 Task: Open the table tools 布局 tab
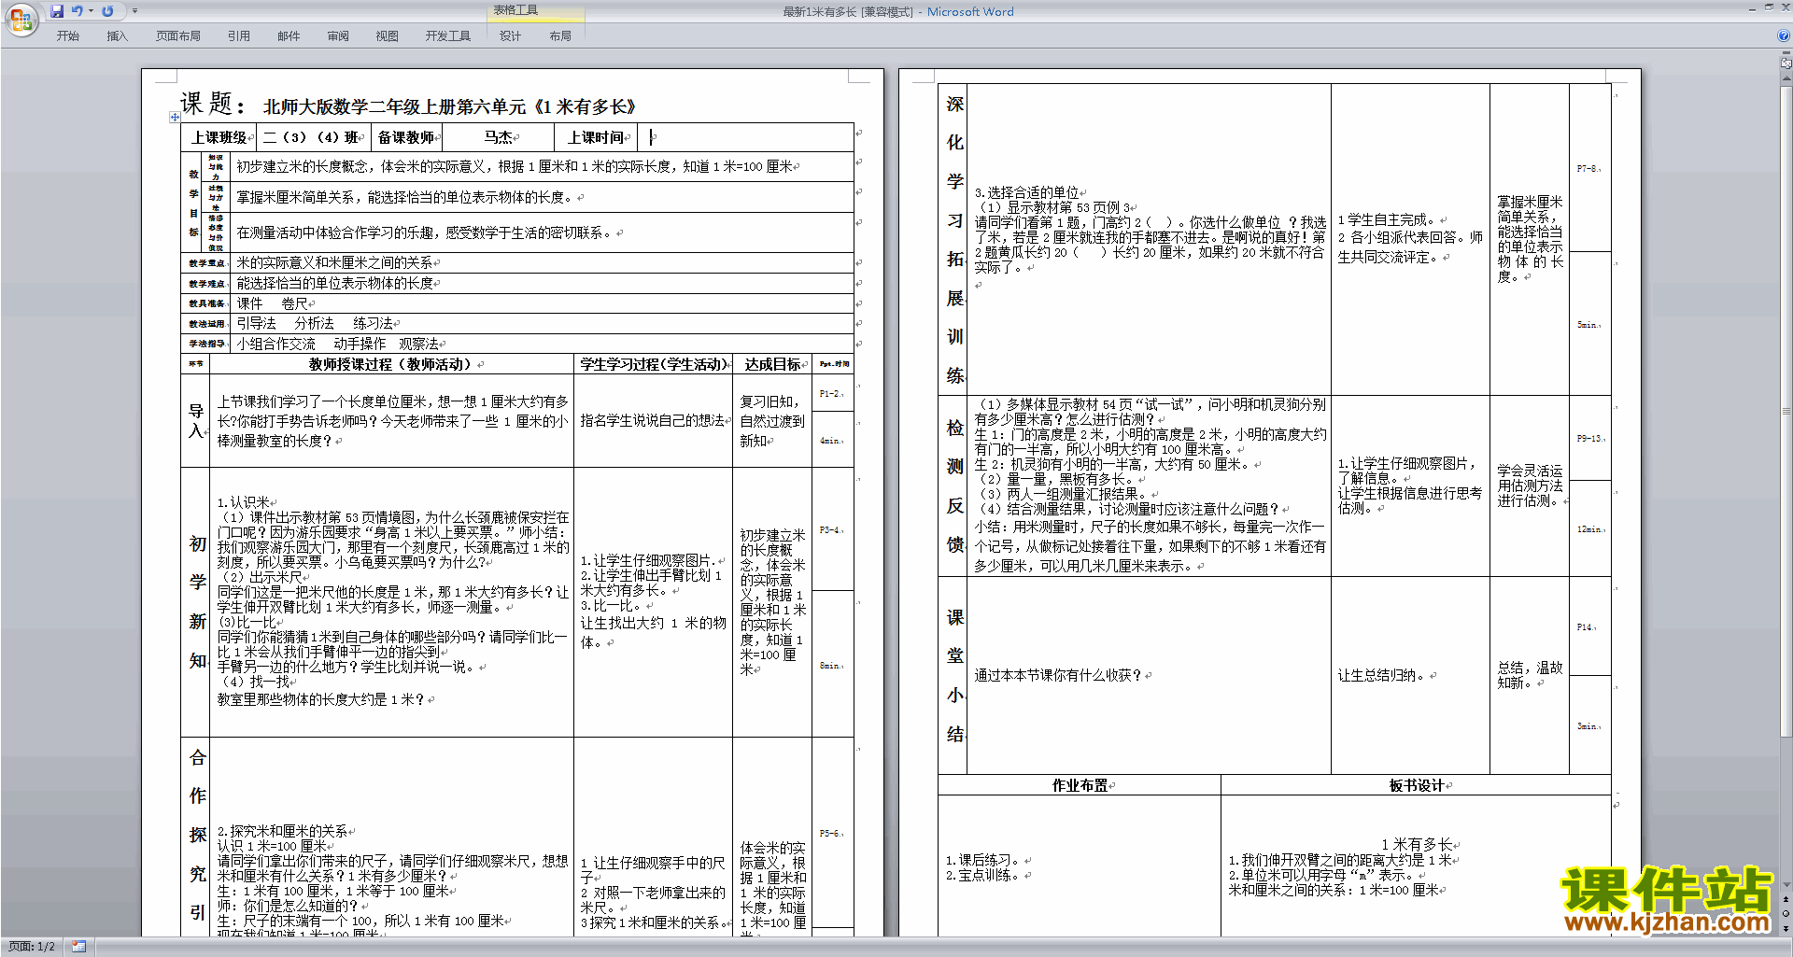click(x=560, y=36)
